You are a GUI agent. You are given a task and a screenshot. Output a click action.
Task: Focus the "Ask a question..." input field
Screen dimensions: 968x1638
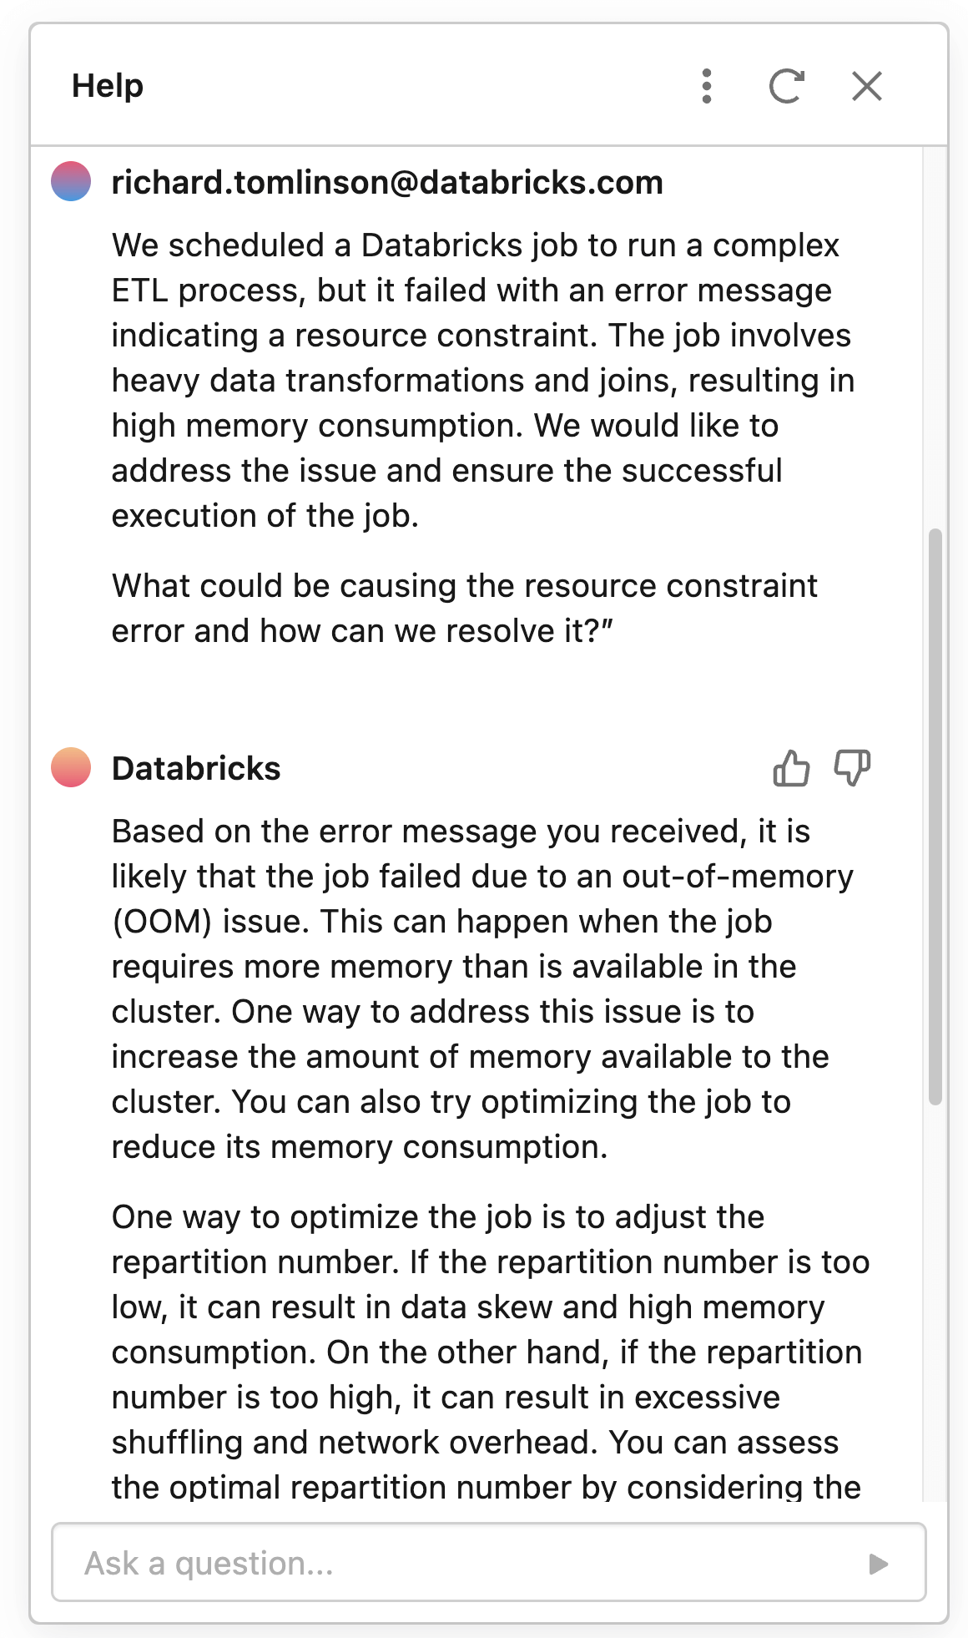[x=467, y=1563]
